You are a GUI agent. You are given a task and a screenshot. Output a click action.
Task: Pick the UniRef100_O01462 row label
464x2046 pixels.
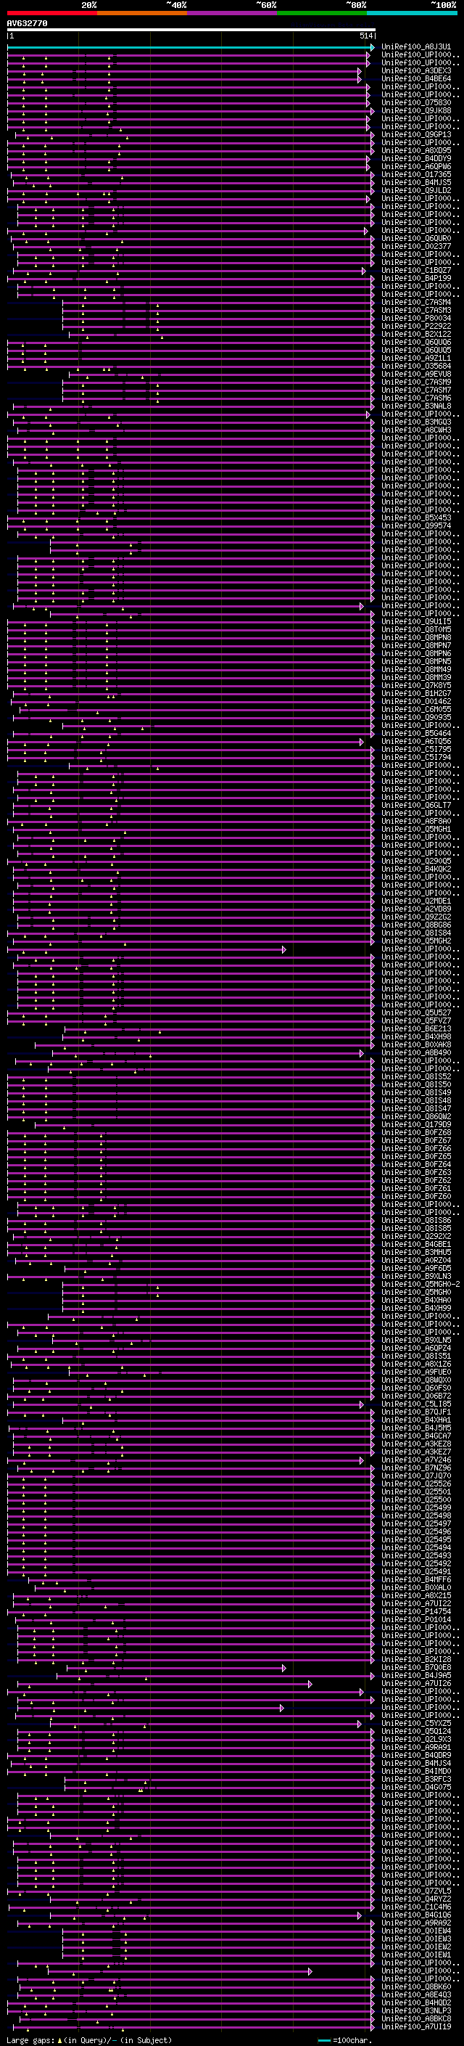(416, 701)
